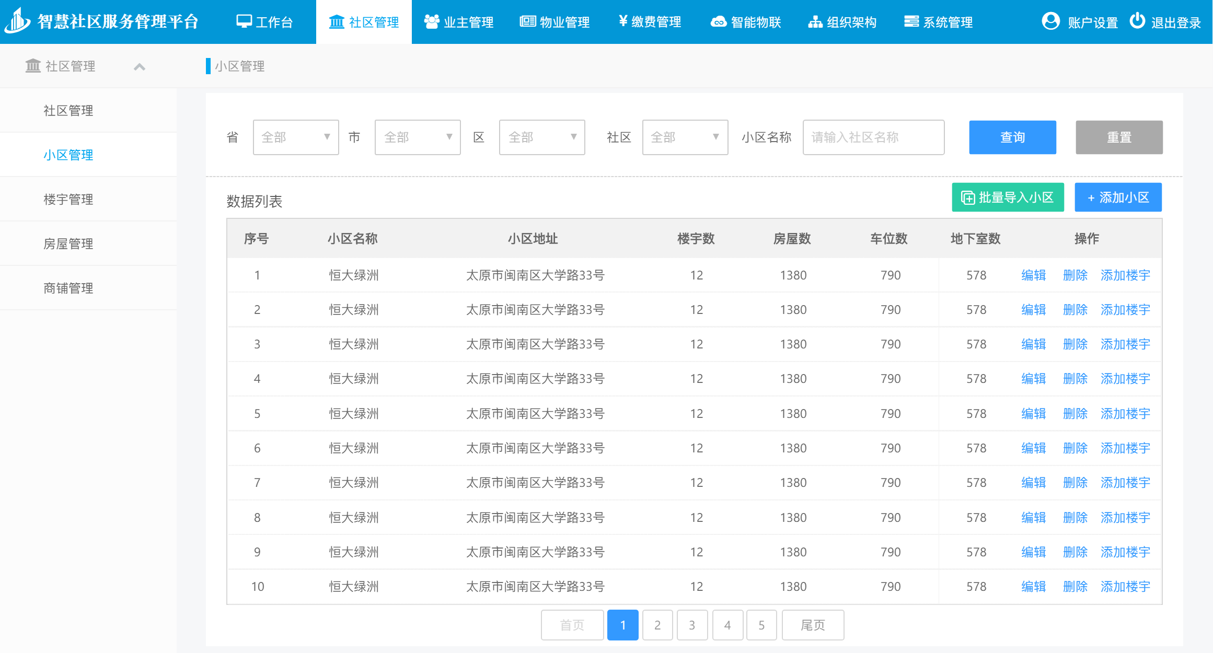The image size is (1213, 653).
Task: Click 添加楼宇 in row 3
Action: pyautogui.click(x=1125, y=344)
